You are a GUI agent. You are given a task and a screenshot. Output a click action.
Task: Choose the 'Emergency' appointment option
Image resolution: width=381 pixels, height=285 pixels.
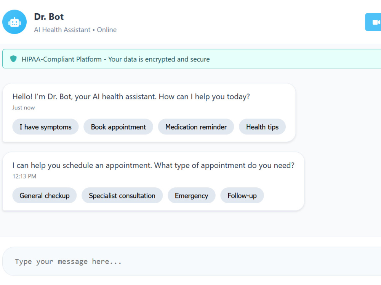(192, 195)
